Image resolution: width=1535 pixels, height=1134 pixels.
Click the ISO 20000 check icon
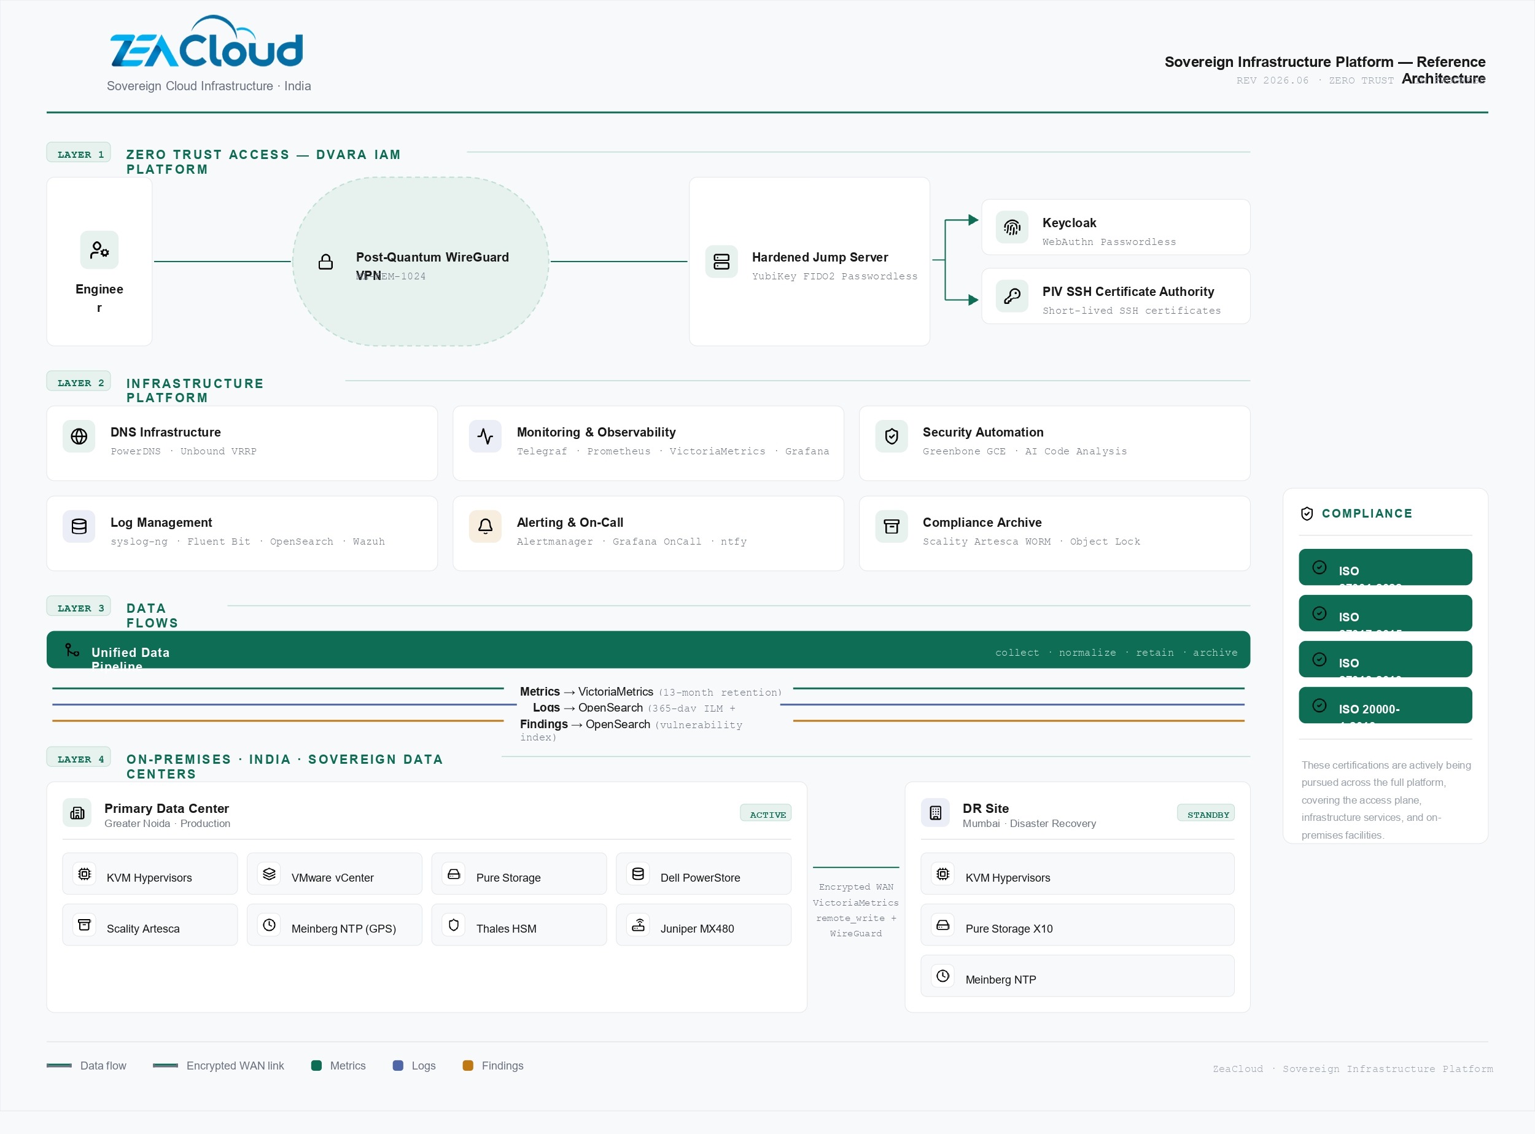(1319, 705)
